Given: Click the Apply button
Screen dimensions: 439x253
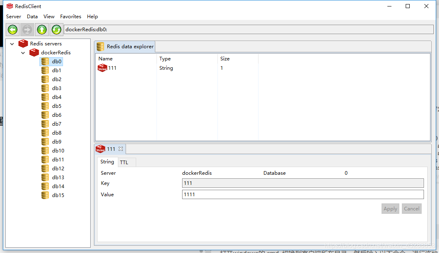Looking at the screenshot, I should [390, 208].
